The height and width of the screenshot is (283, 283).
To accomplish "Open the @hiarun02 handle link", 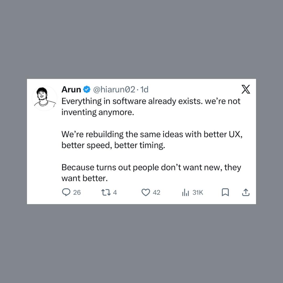I will (114, 90).
